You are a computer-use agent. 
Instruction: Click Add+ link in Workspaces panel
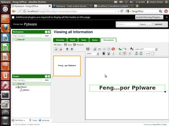[47, 36]
